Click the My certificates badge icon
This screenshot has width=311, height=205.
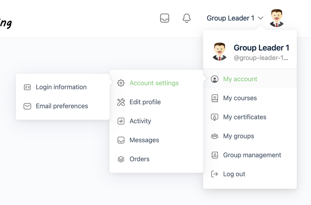[x=215, y=117]
